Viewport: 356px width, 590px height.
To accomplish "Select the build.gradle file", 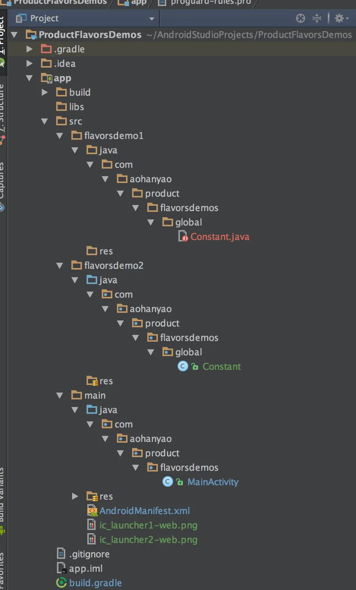I will point(95,583).
